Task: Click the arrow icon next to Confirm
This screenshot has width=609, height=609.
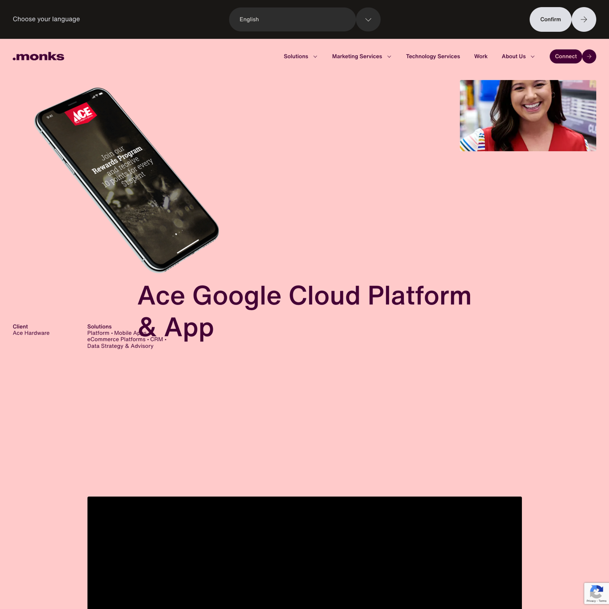Action: [584, 20]
